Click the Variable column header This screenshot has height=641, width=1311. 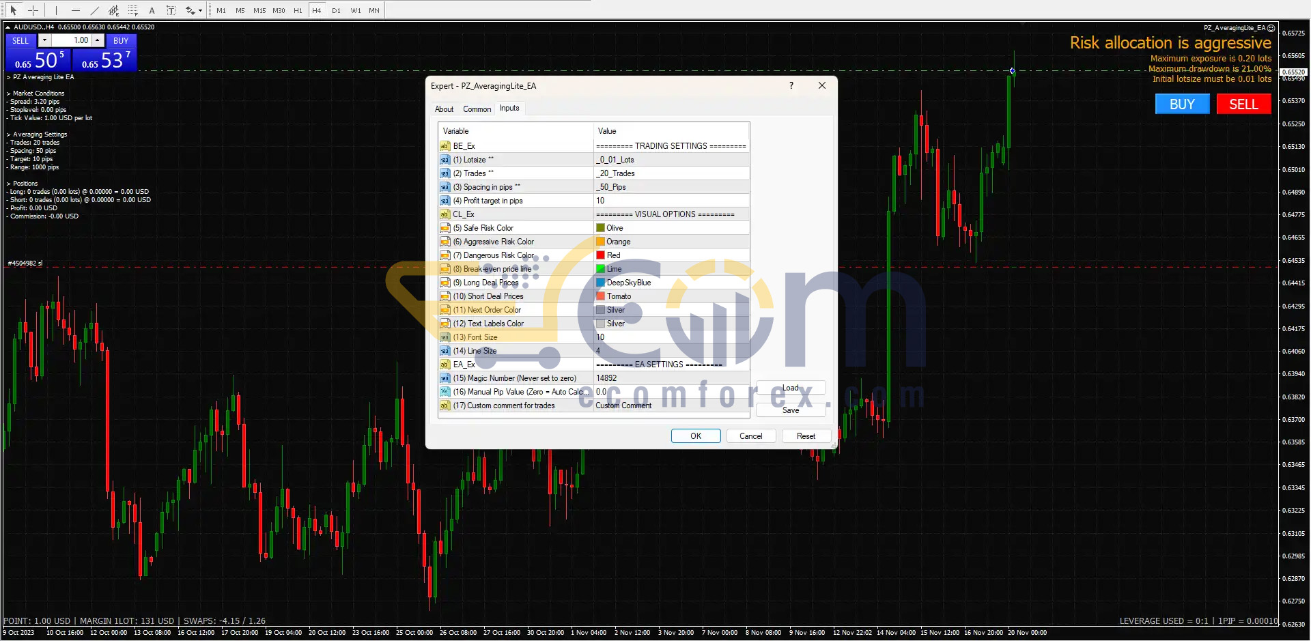[516, 131]
